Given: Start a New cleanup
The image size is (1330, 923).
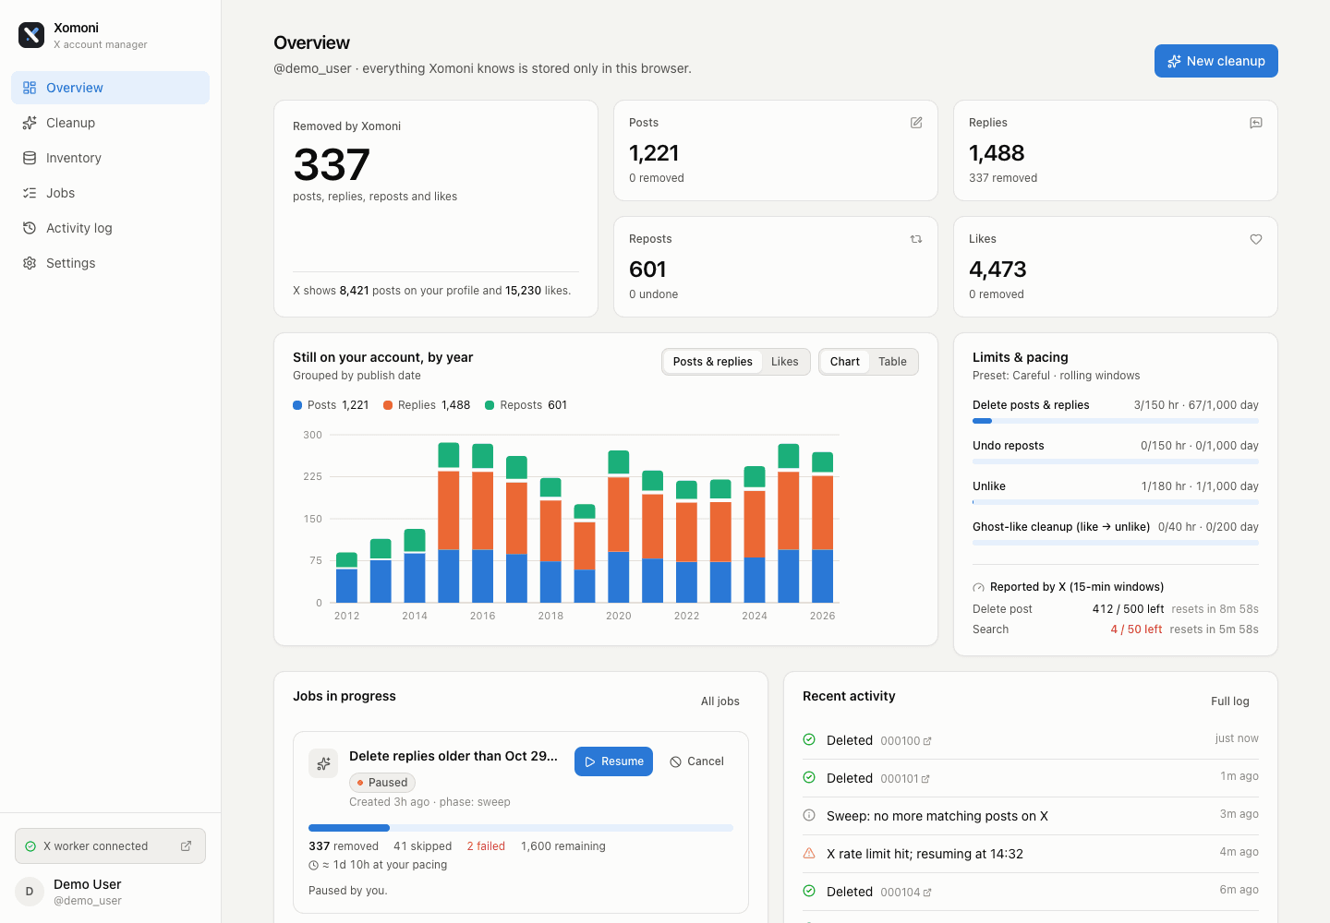Looking at the screenshot, I should click(1215, 61).
